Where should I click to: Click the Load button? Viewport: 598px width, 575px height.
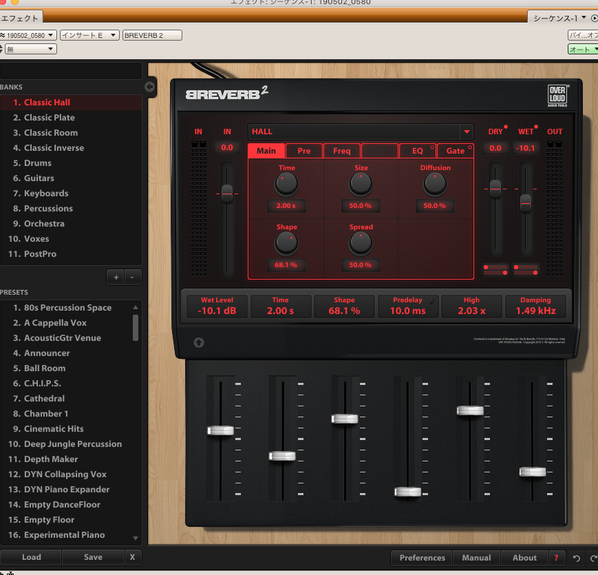click(x=31, y=557)
